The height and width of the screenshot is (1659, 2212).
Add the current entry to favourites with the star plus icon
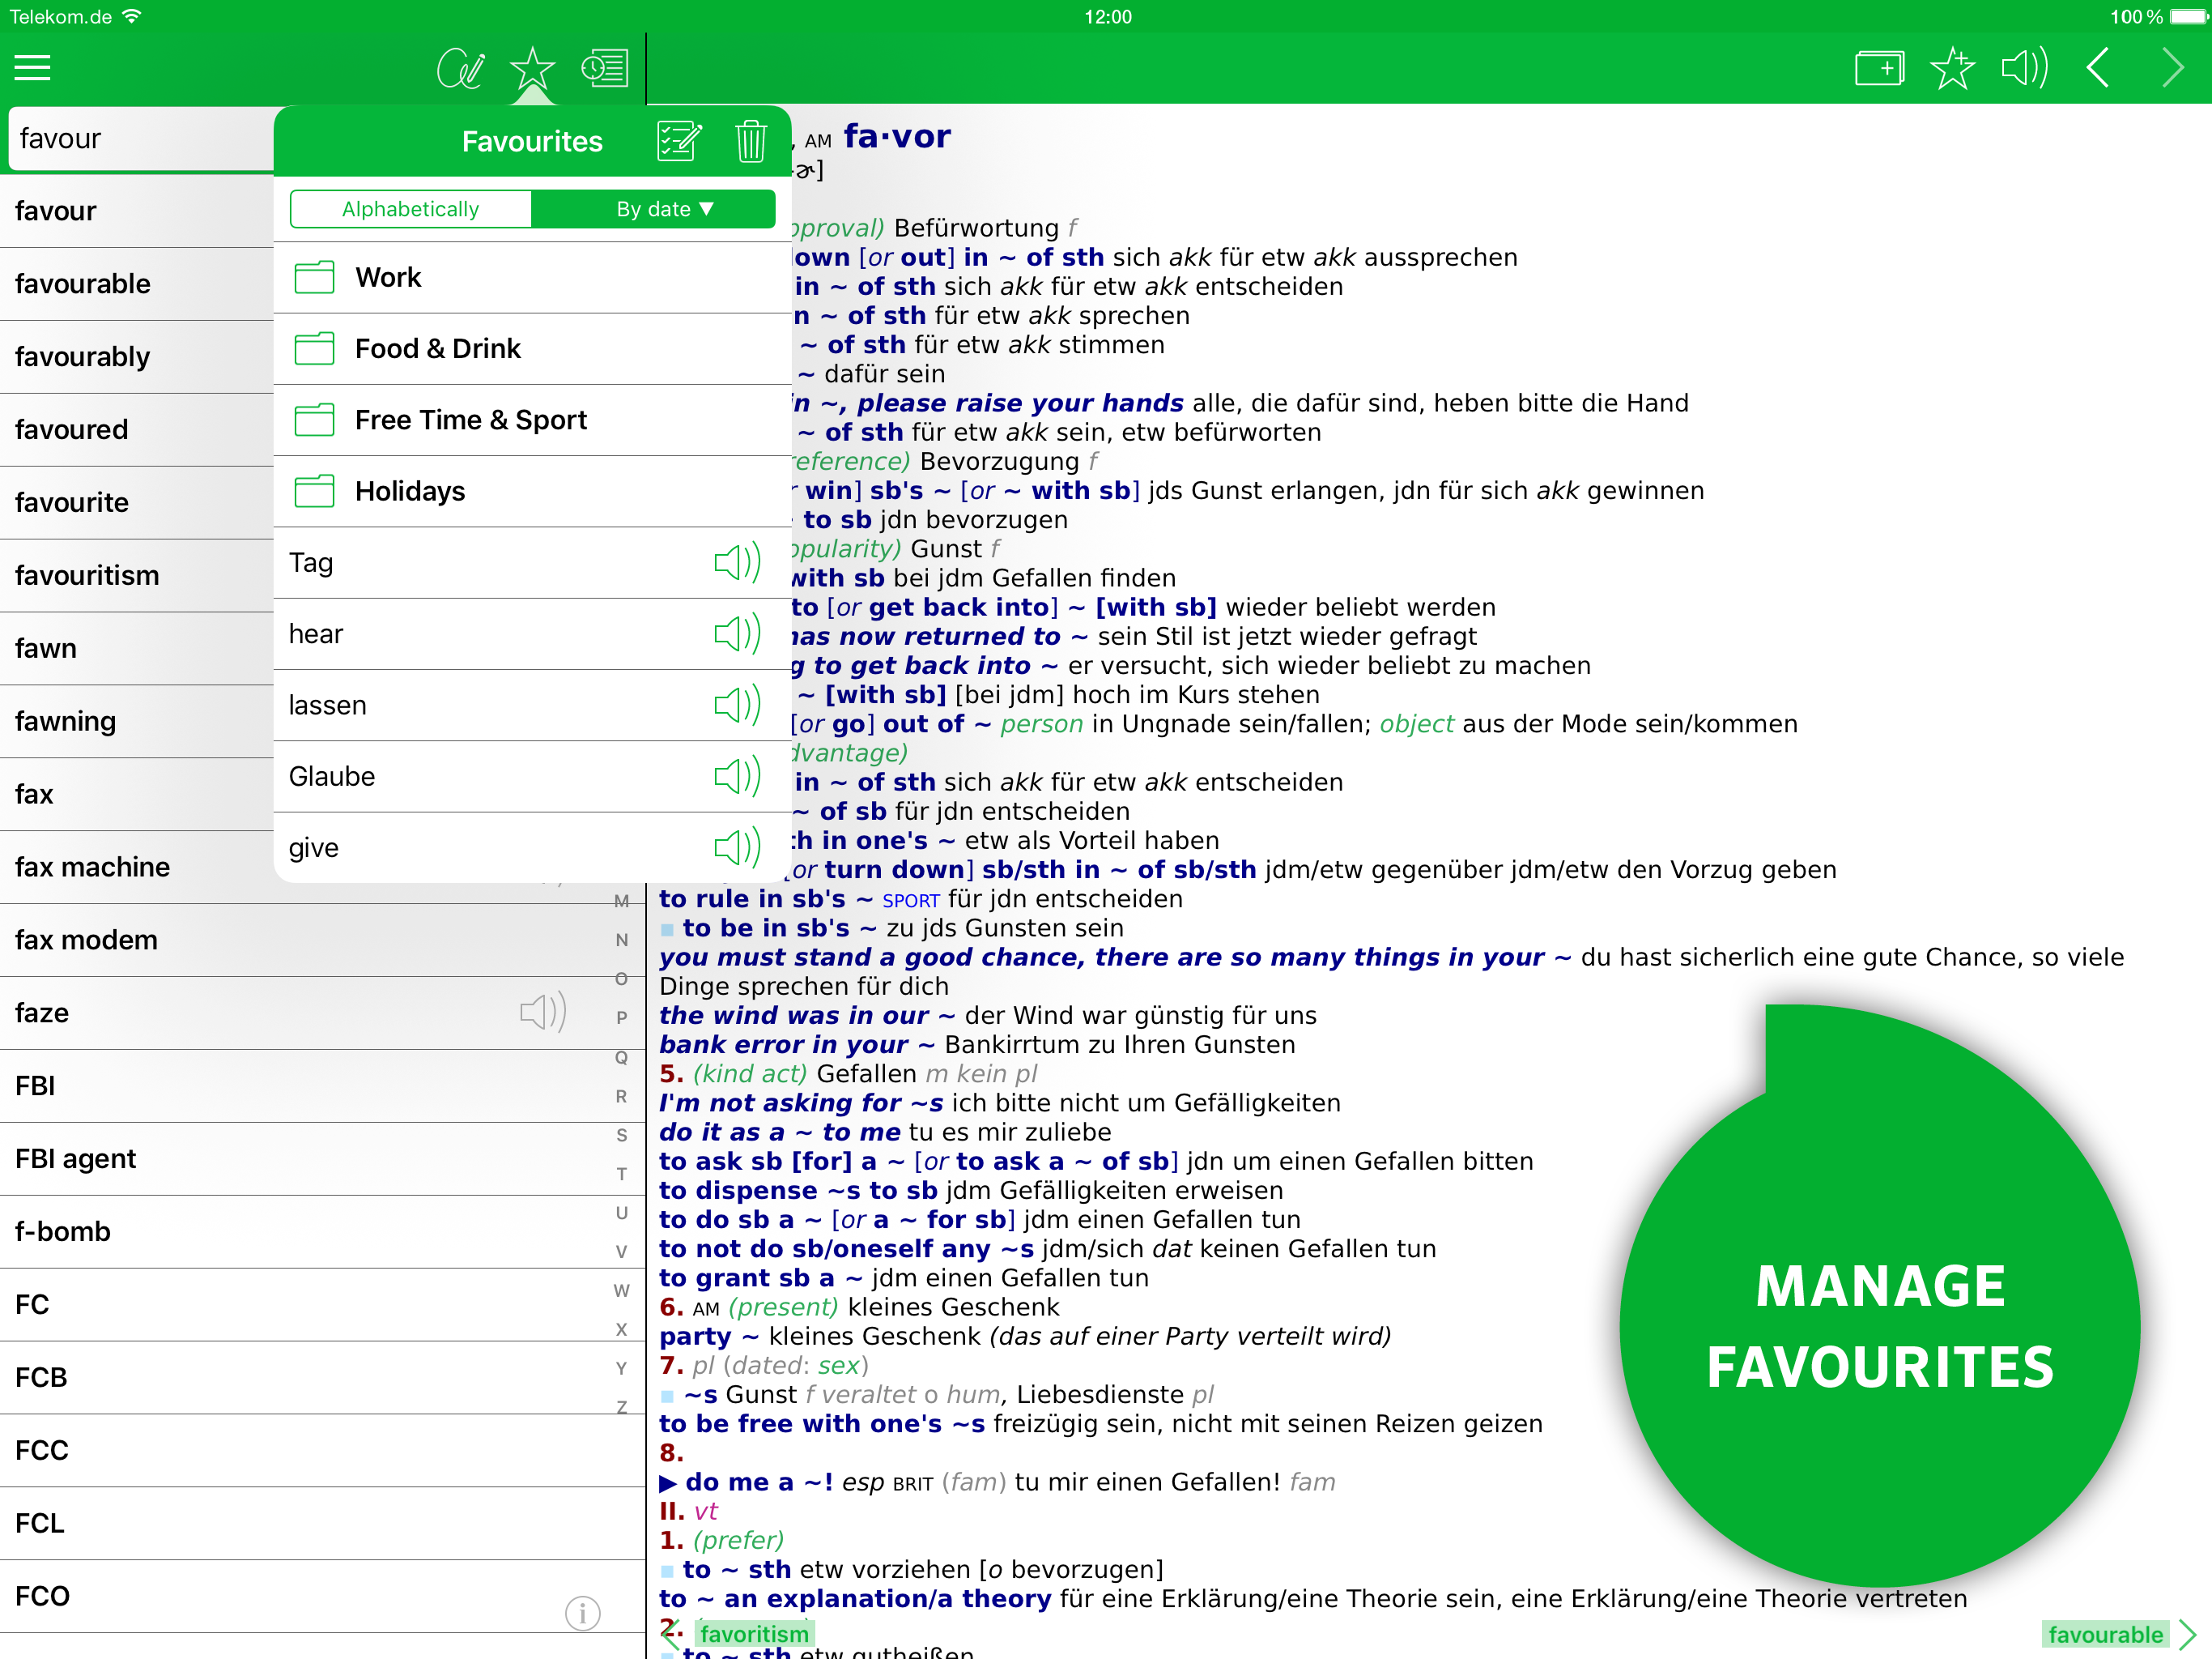1951,68
